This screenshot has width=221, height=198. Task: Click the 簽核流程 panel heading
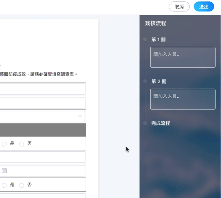click(x=156, y=23)
